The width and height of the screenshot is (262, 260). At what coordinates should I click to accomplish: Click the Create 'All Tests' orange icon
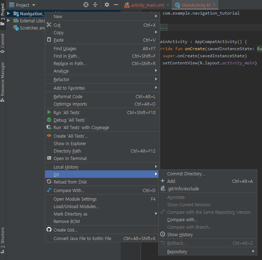click(49, 136)
